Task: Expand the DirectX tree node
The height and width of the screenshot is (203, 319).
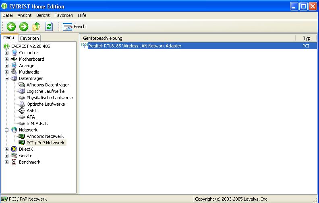Action: pos(6,149)
